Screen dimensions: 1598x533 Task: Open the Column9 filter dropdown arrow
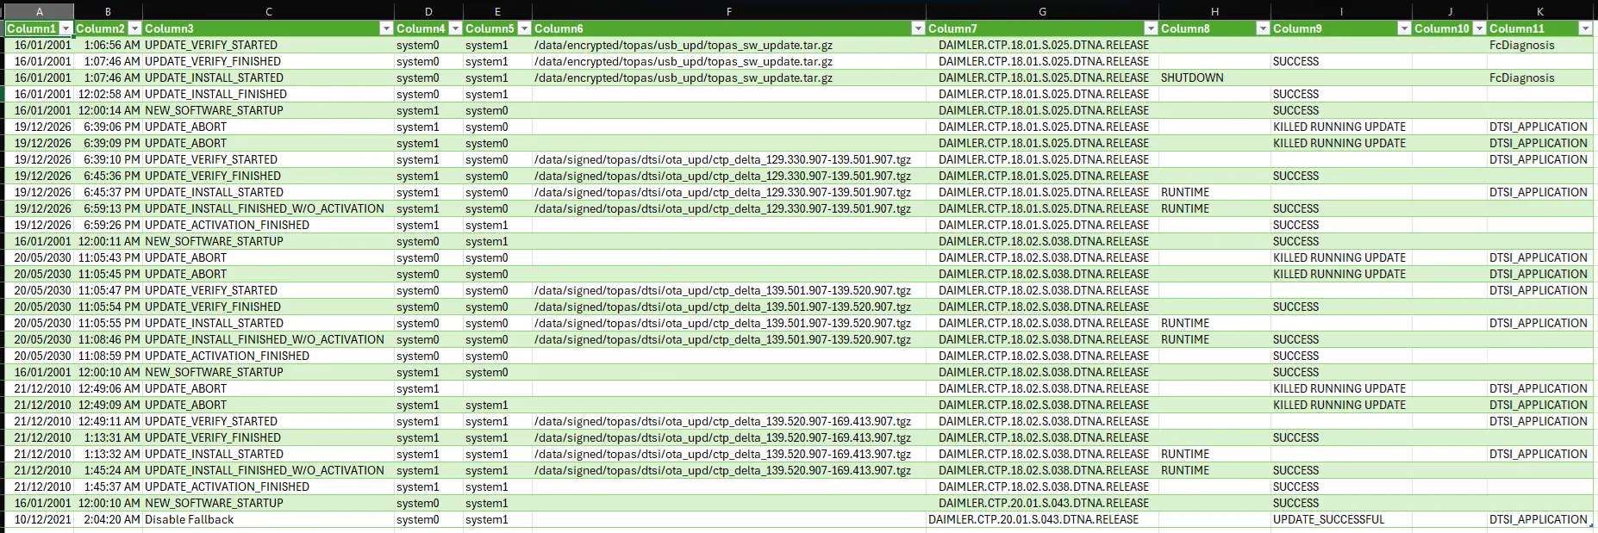(x=1404, y=28)
